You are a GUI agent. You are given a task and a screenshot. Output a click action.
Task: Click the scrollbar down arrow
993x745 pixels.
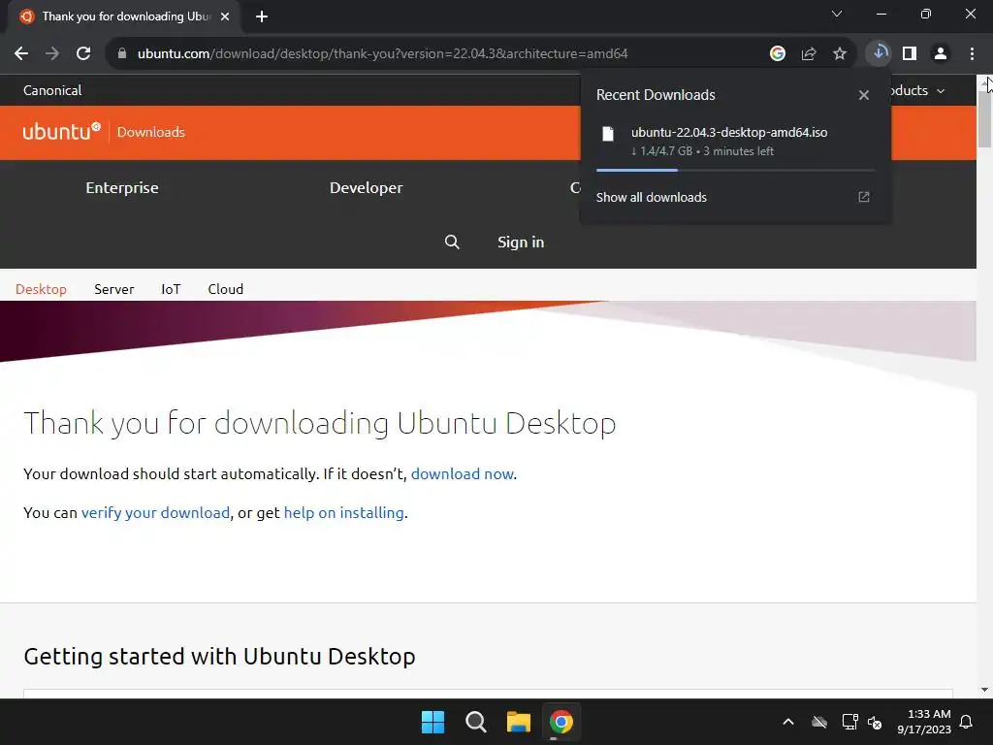point(985,690)
